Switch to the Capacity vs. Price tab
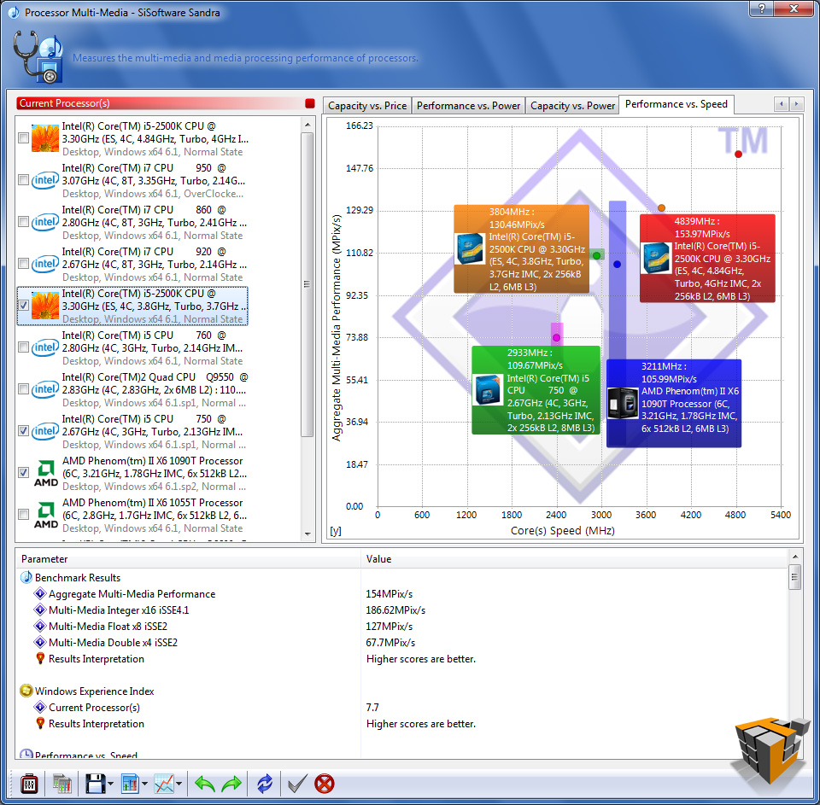Viewport: 820px width, 805px height. tap(367, 106)
